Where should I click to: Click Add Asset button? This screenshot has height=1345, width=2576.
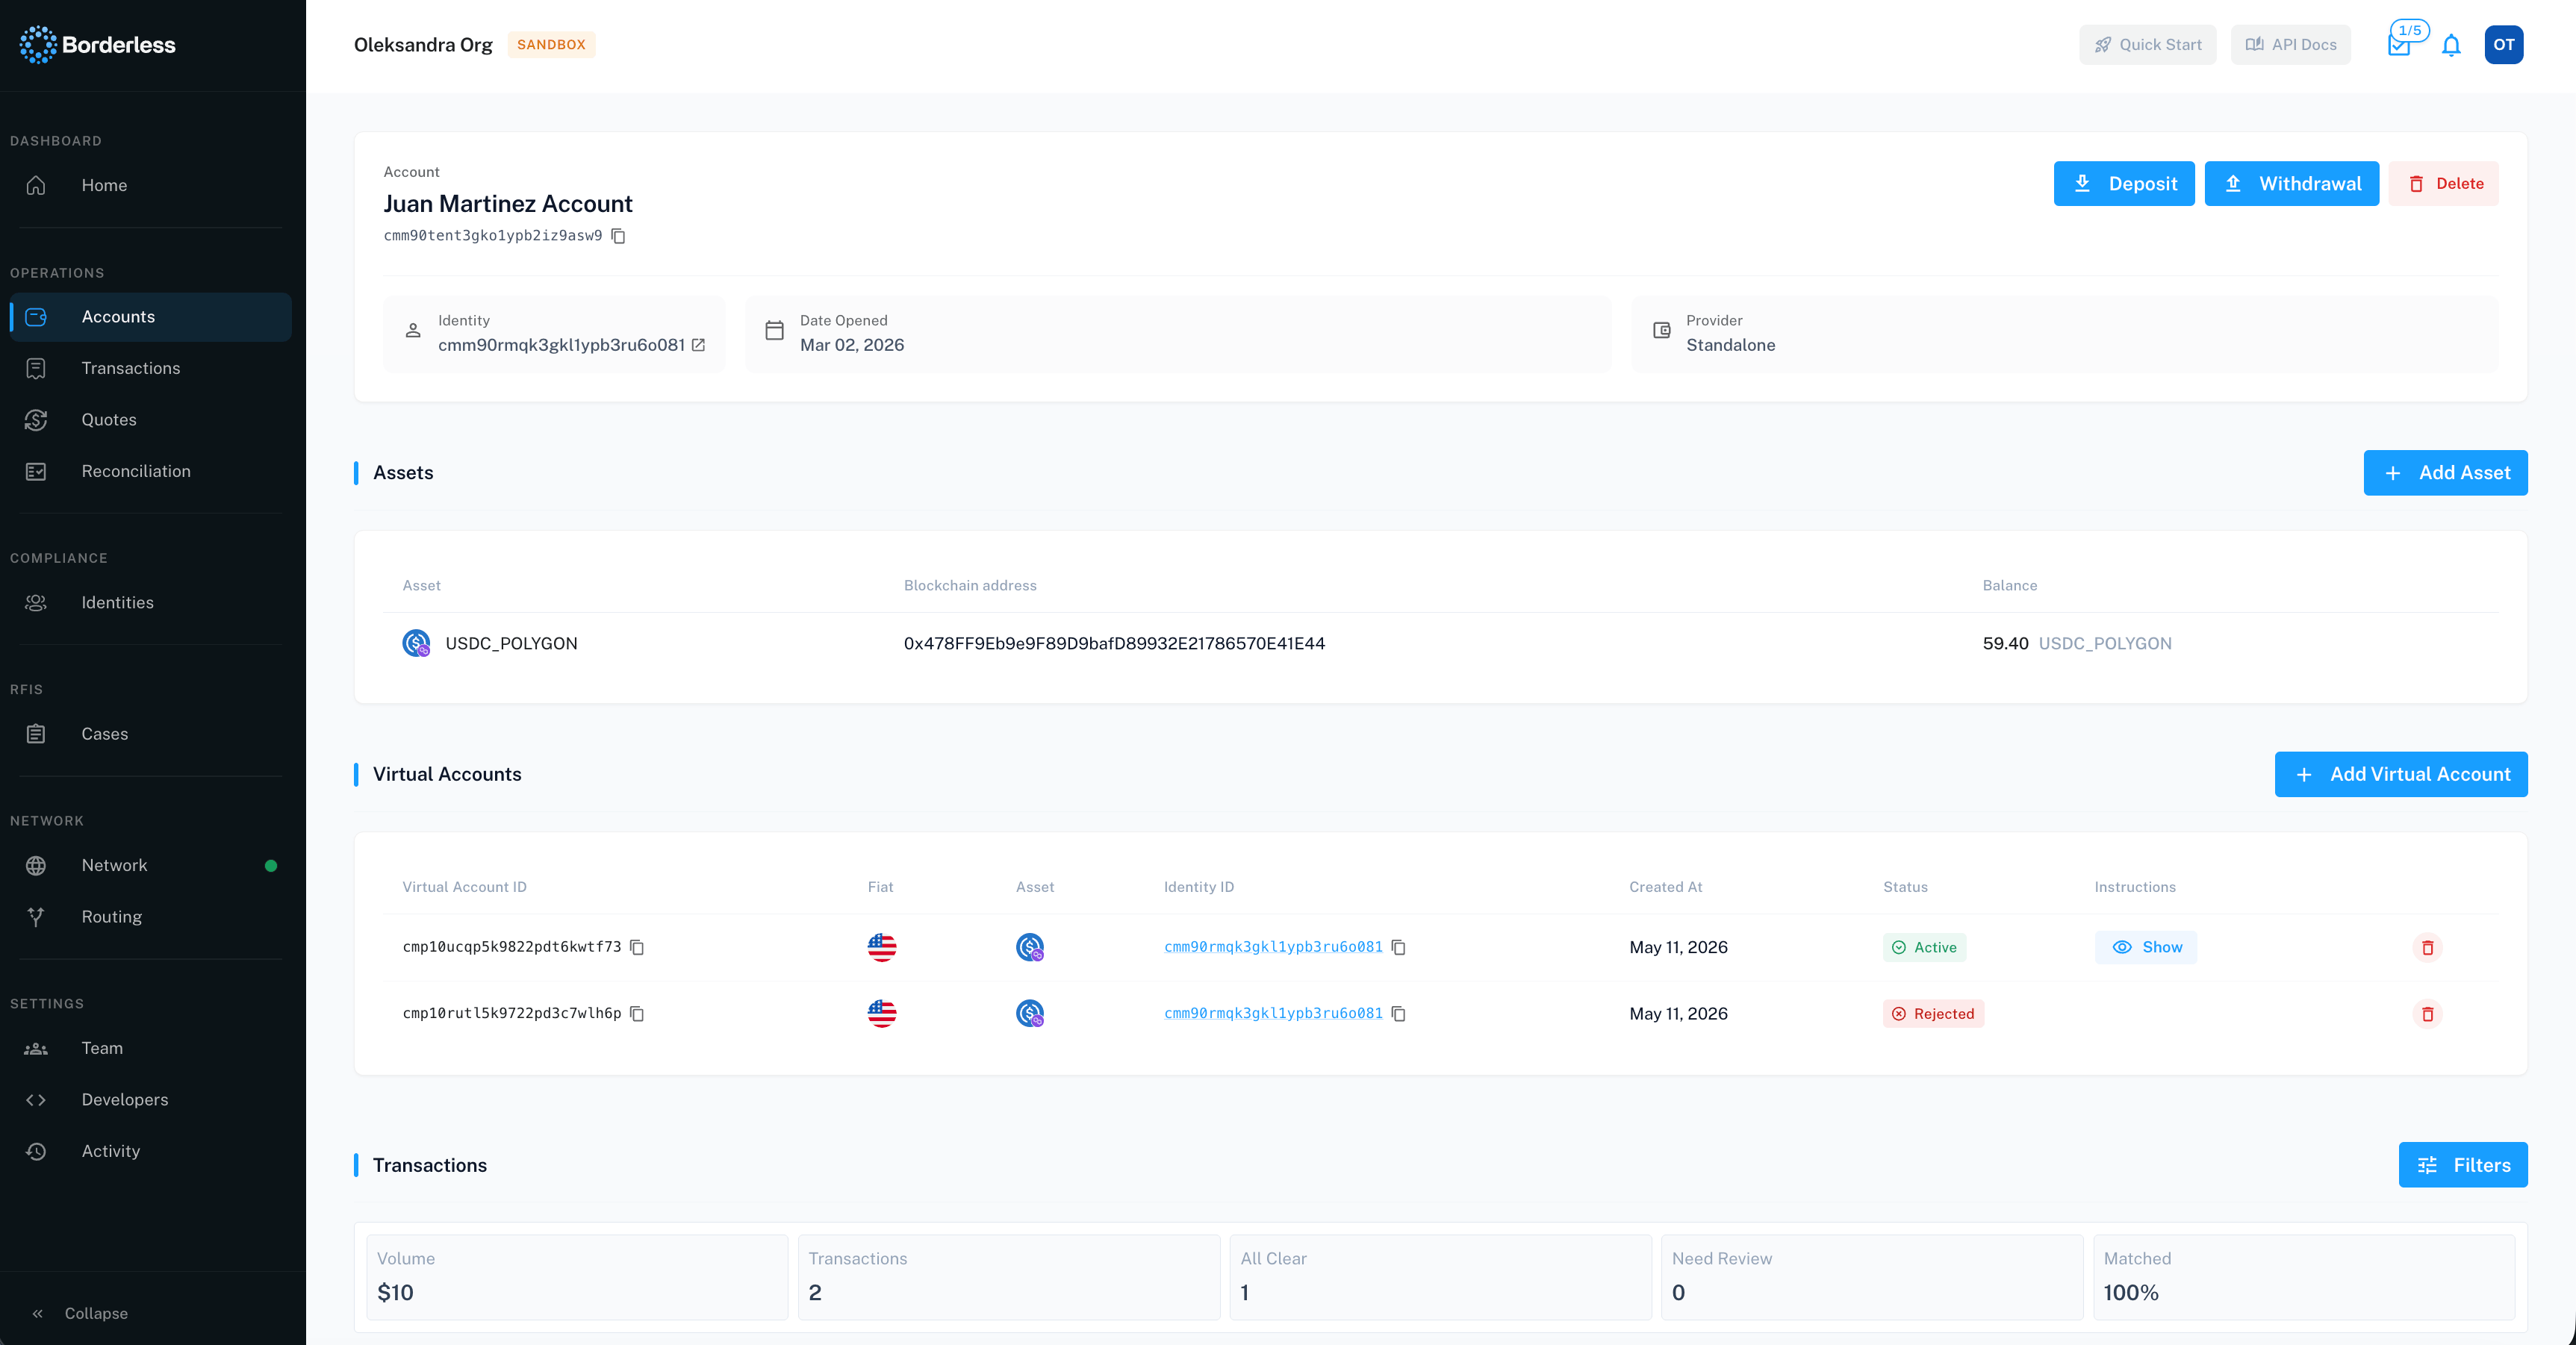2445,473
